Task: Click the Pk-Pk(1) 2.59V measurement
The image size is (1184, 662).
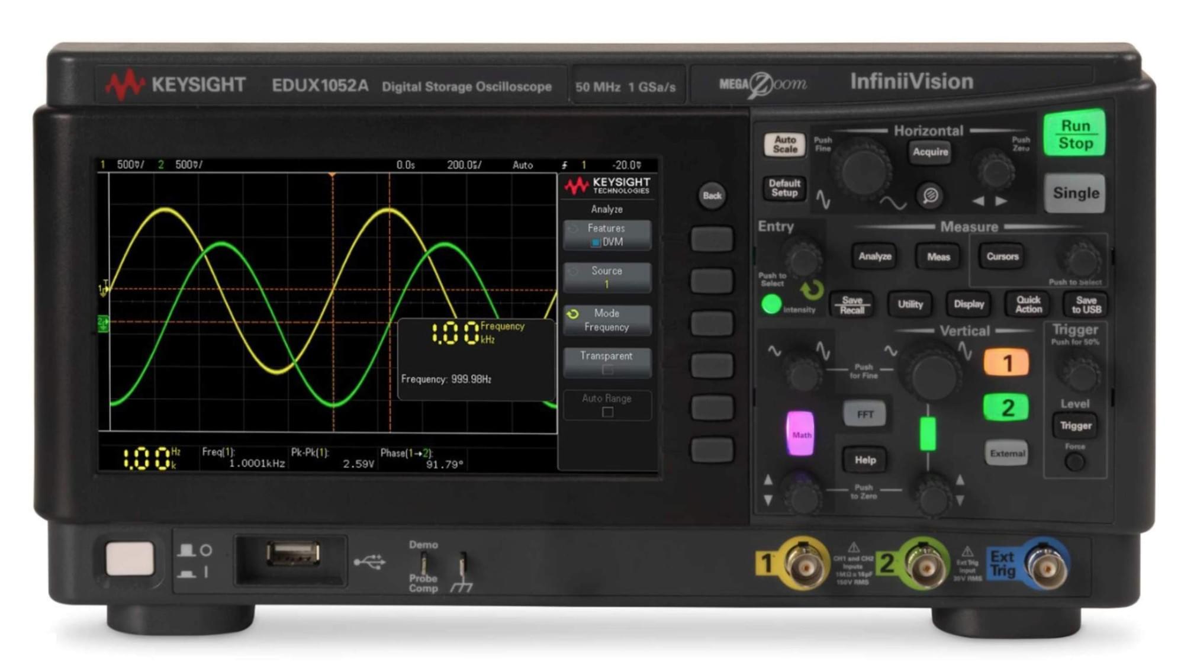Action: coord(333,458)
